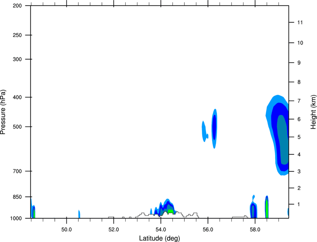Click the 400 pressure tick label
The image size is (317, 242).
point(17,97)
